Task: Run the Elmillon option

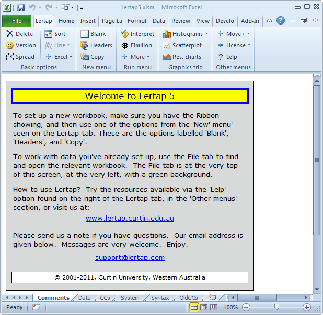Action: [136, 45]
